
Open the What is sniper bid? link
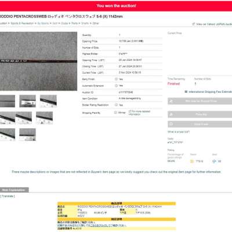pyautogui.click(x=179, y=132)
